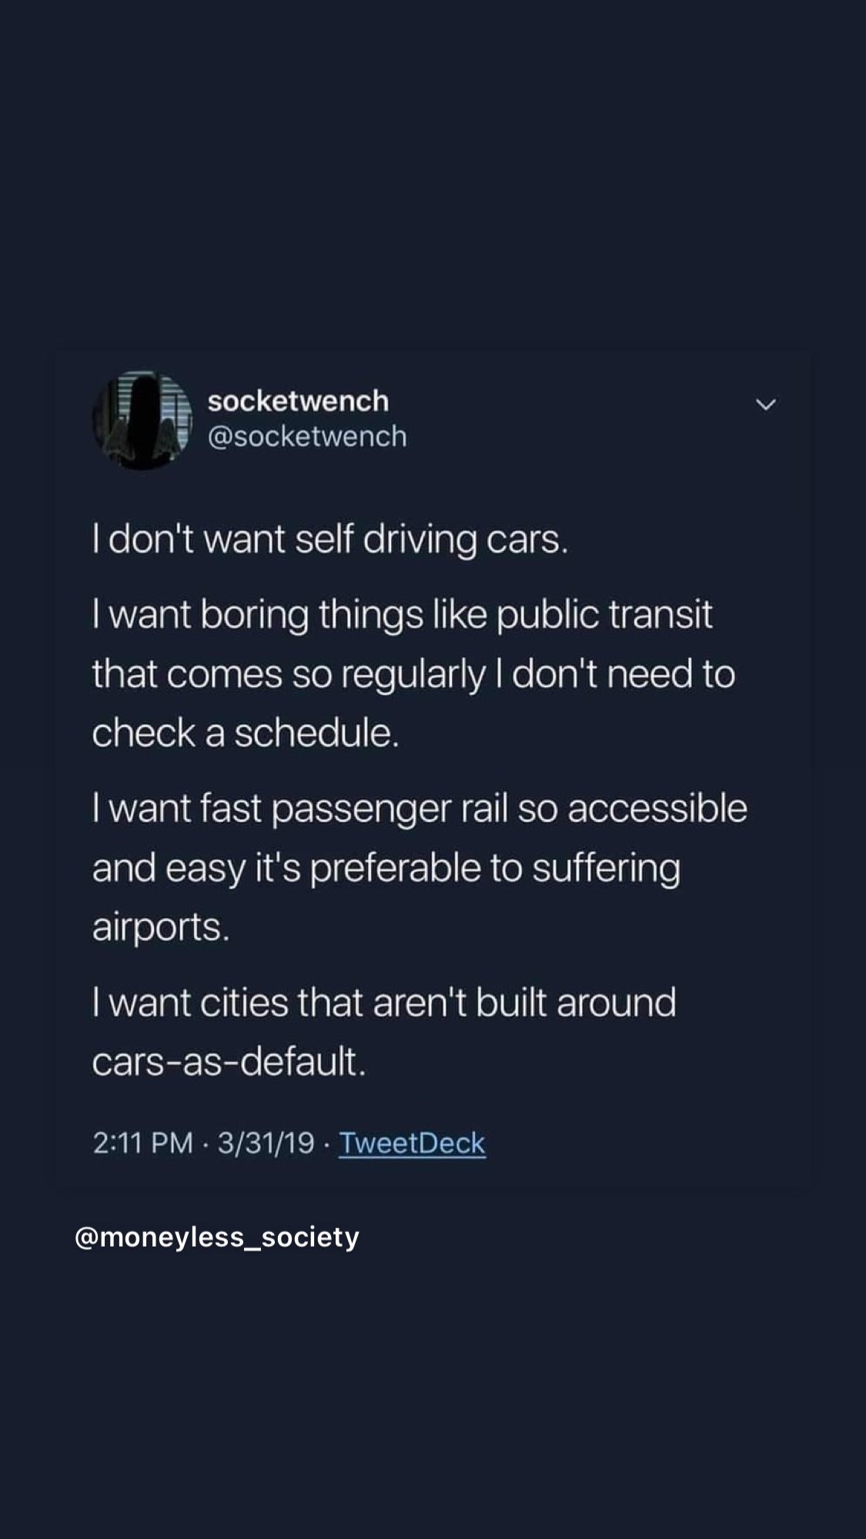Tap the @moneyless_society mention tag
The image size is (866, 1539).
pos(216,1237)
